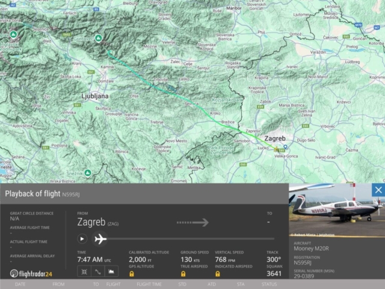Viewport: 385px width, 289px height.
Task: Click the Postojna label on the map
Action: point(59,145)
